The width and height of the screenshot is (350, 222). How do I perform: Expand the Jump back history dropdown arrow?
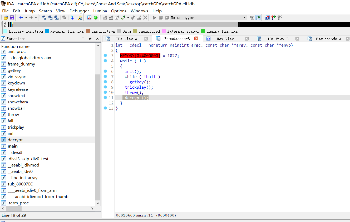(x=26, y=18)
